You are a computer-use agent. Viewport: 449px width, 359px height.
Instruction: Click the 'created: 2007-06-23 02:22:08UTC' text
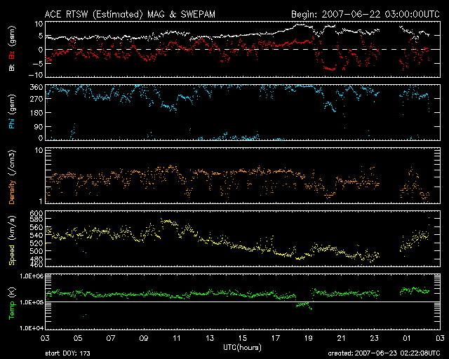click(x=384, y=353)
